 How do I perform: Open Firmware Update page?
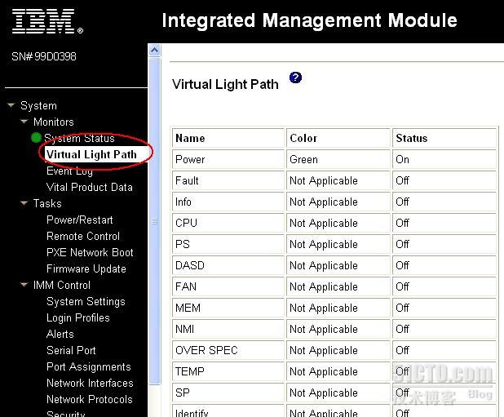86,268
